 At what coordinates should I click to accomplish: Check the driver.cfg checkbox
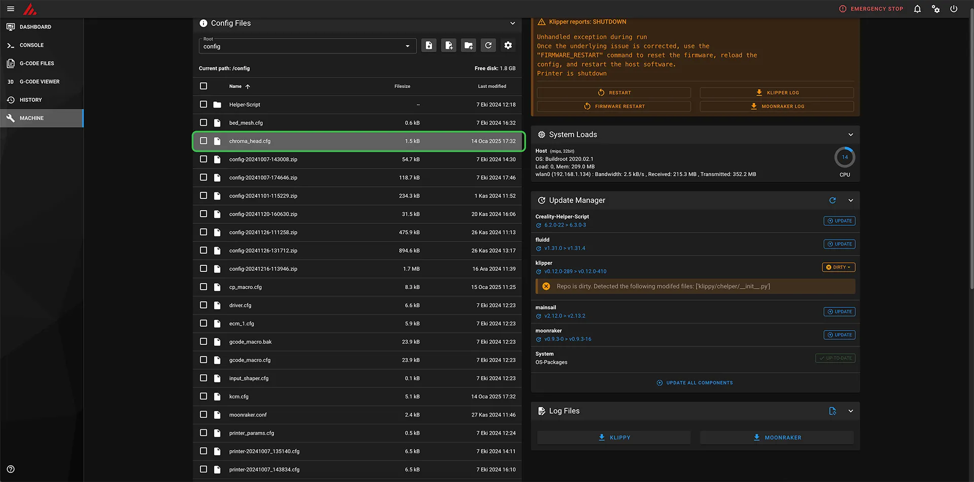point(203,305)
